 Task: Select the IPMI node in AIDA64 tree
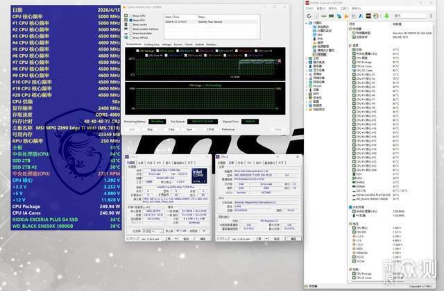[318, 38]
